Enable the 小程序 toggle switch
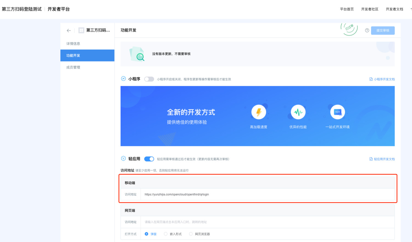Viewport: 412px width, 242px height. [149, 79]
